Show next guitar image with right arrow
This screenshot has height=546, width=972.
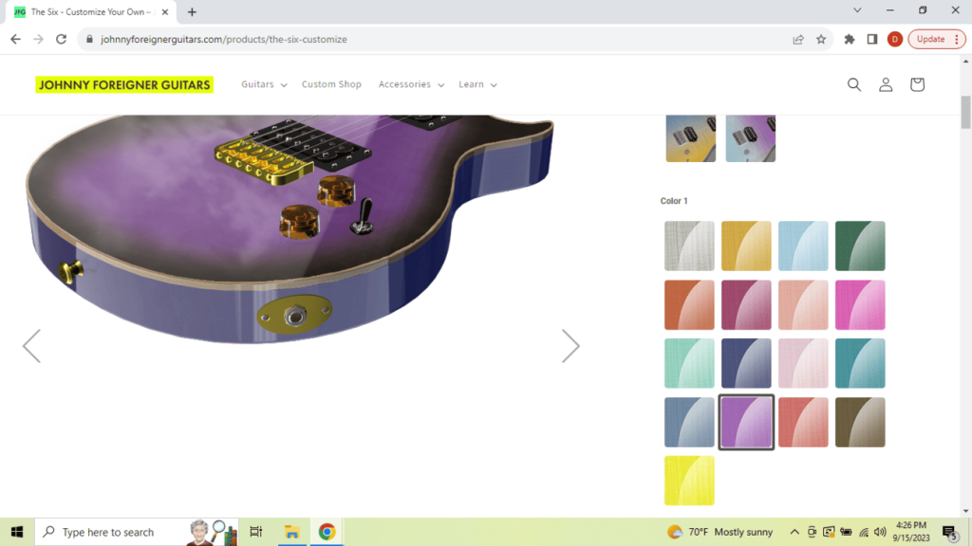[570, 346]
